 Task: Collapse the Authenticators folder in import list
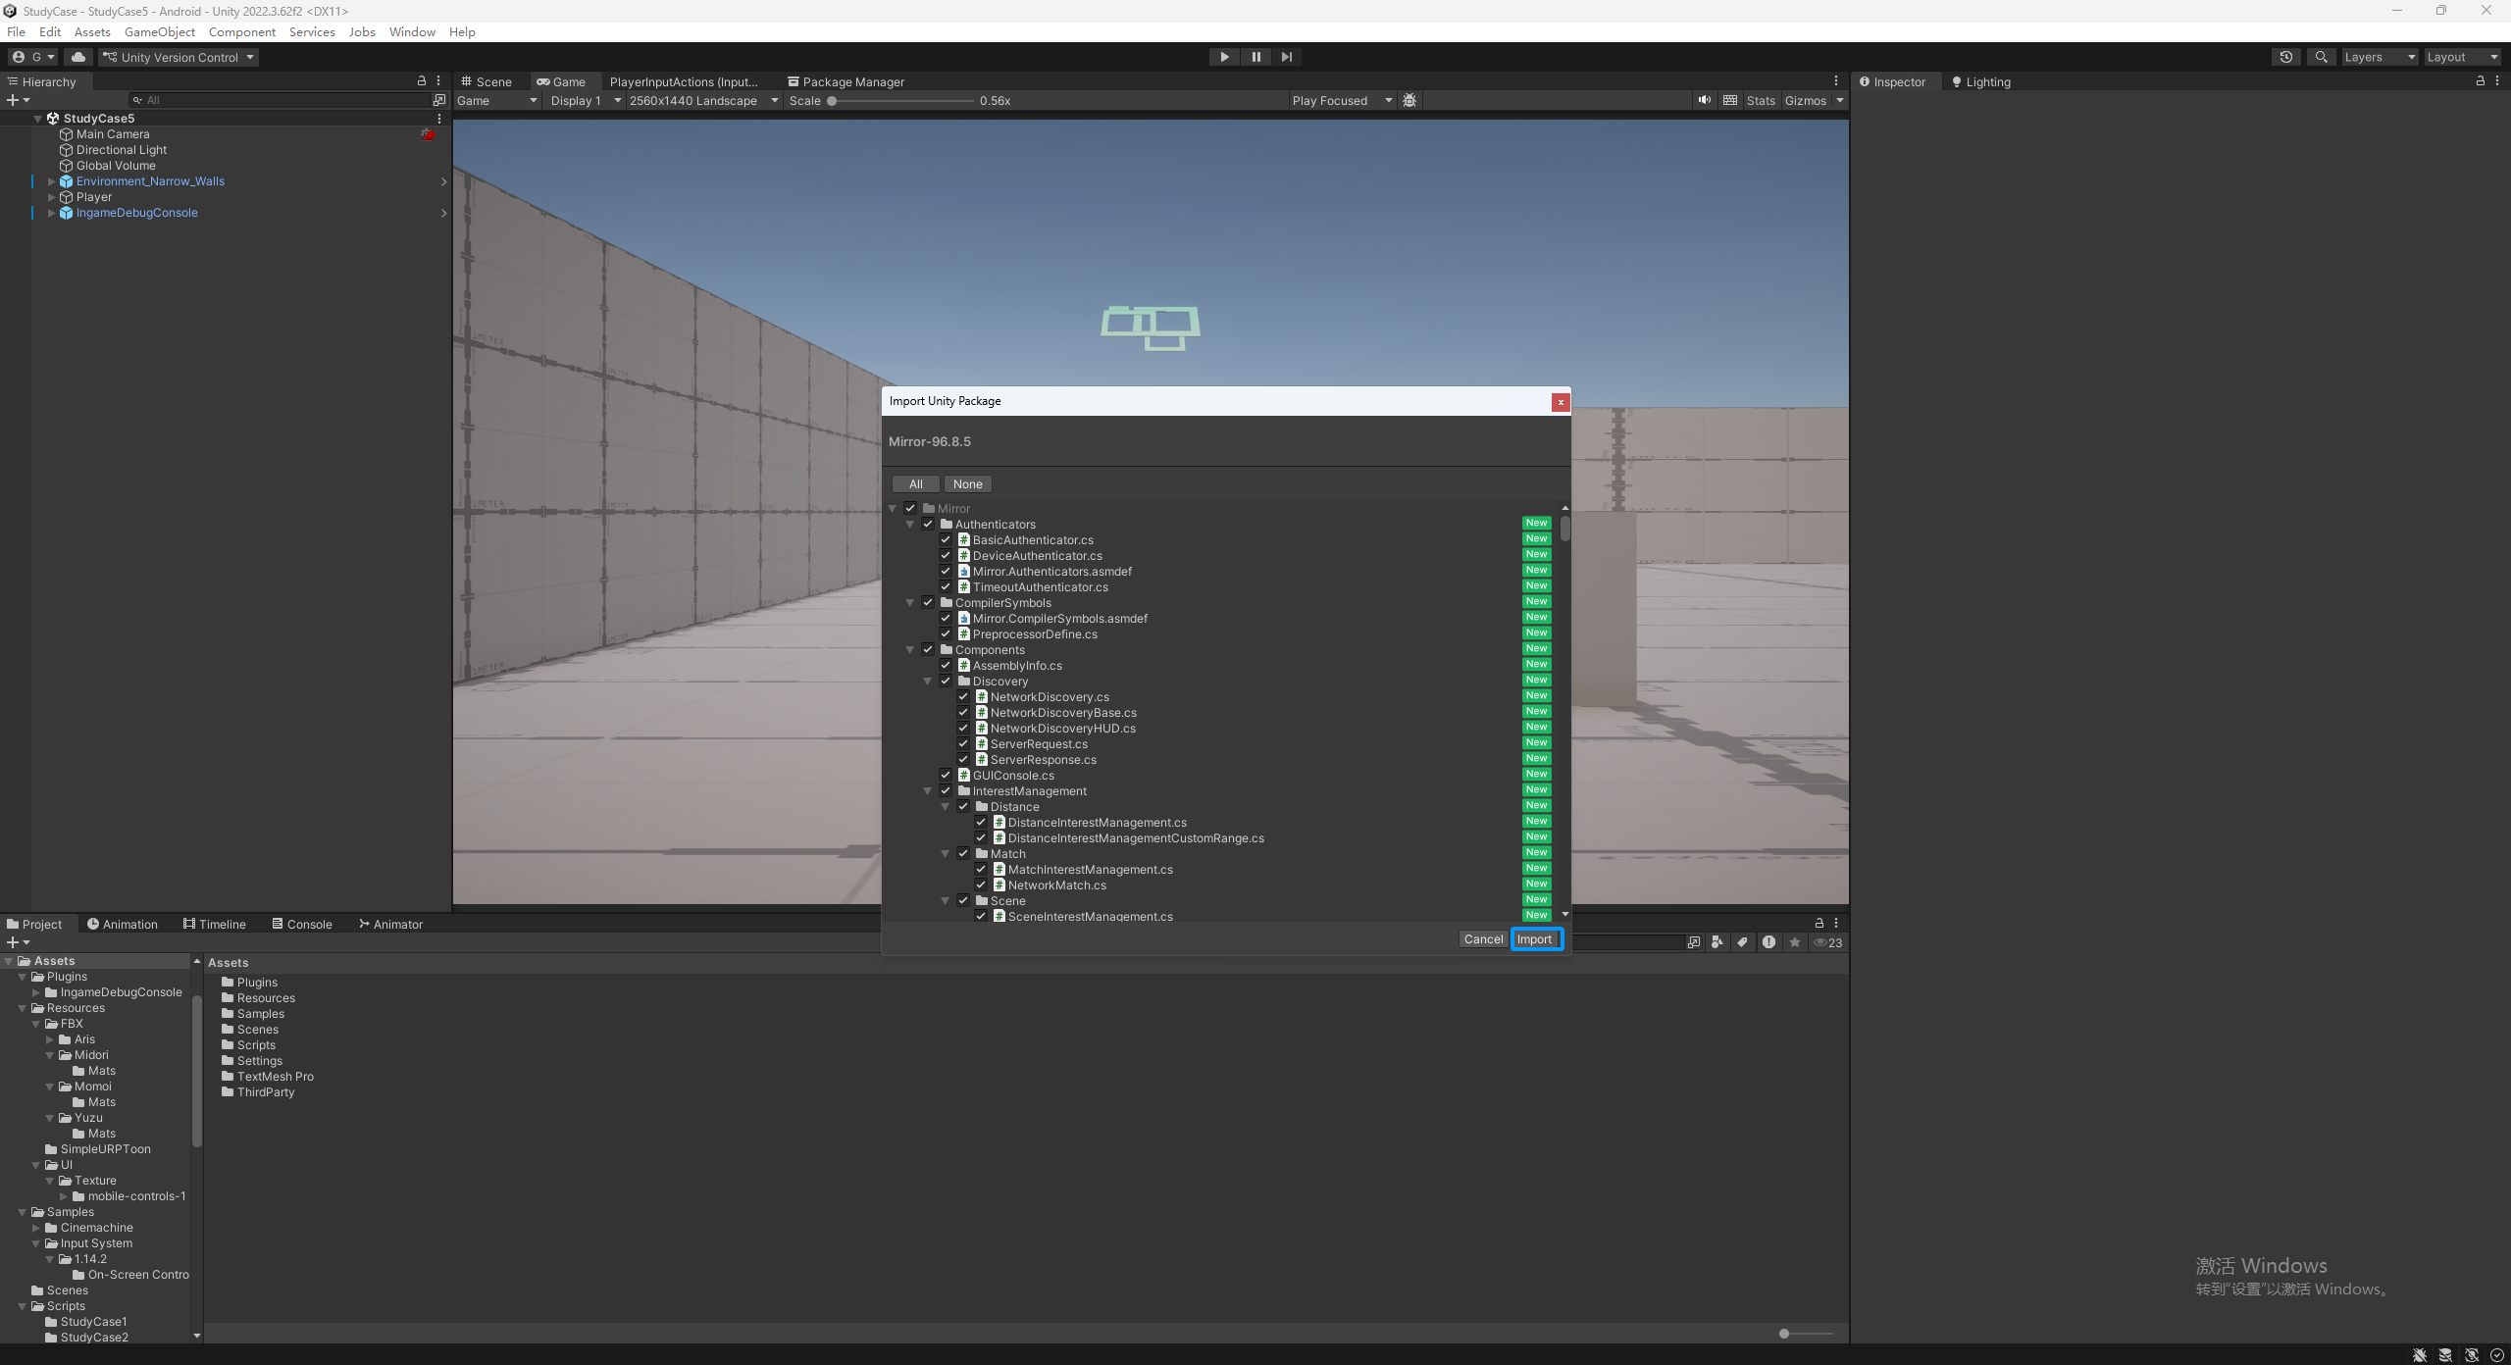910,525
